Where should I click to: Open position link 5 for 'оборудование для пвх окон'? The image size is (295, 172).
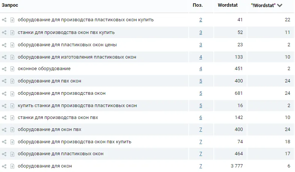201,81
